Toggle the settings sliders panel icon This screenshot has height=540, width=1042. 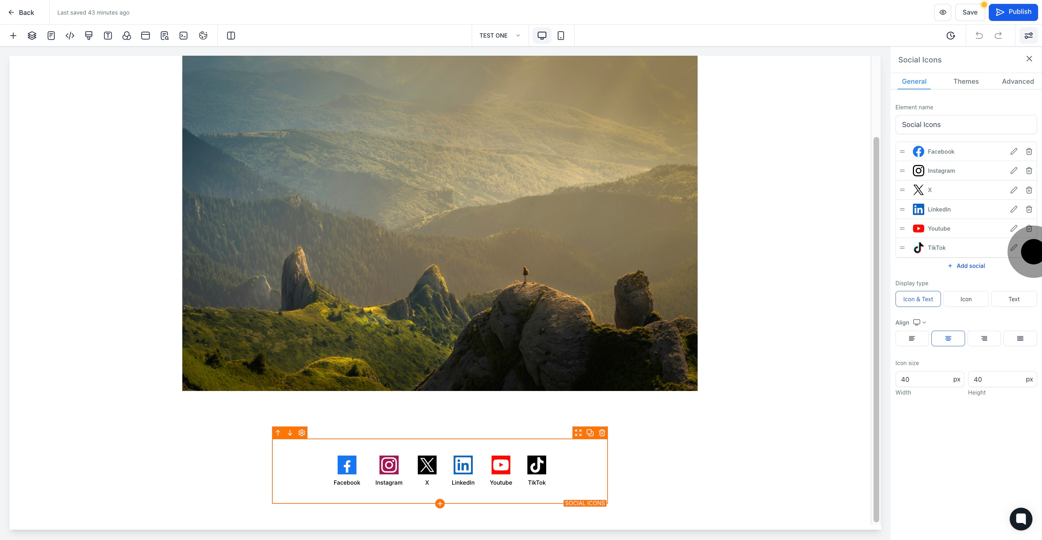1028,35
